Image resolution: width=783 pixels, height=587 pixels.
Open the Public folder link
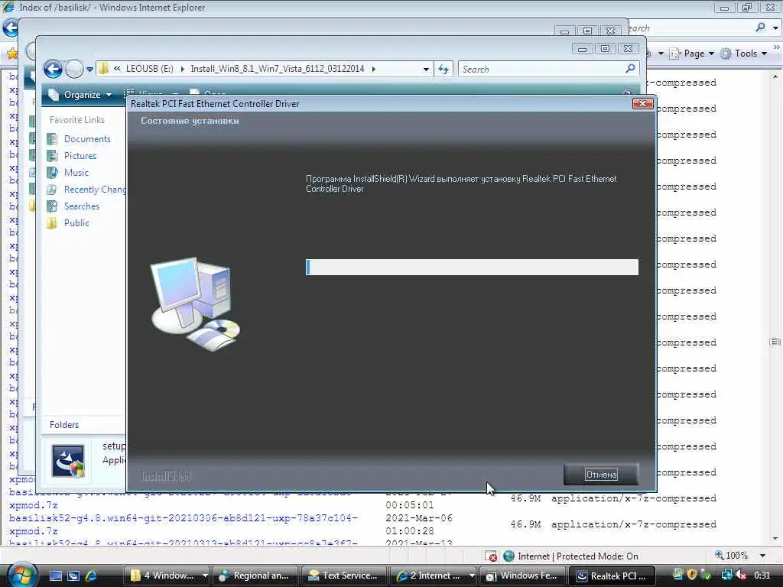(x=76, y=222)
